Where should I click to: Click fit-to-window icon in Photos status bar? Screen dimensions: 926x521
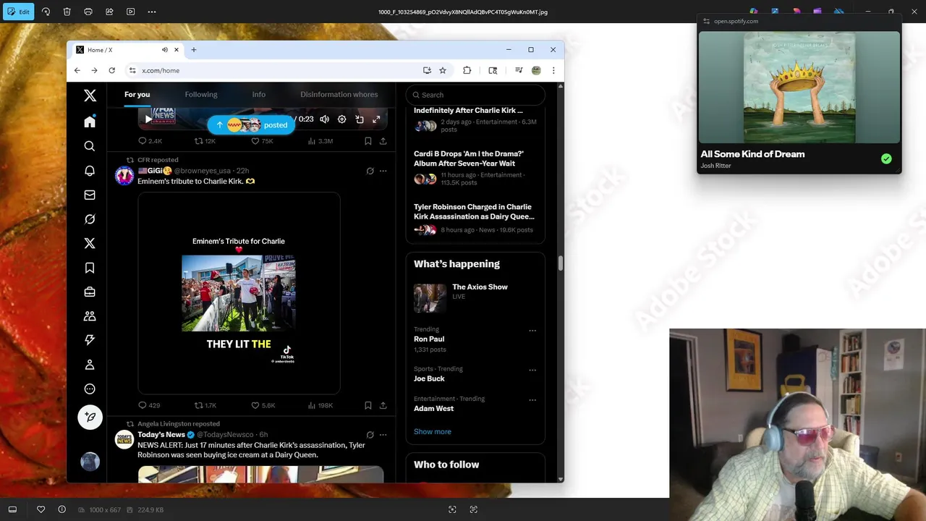pyautogui.click(x=452, y=509)
